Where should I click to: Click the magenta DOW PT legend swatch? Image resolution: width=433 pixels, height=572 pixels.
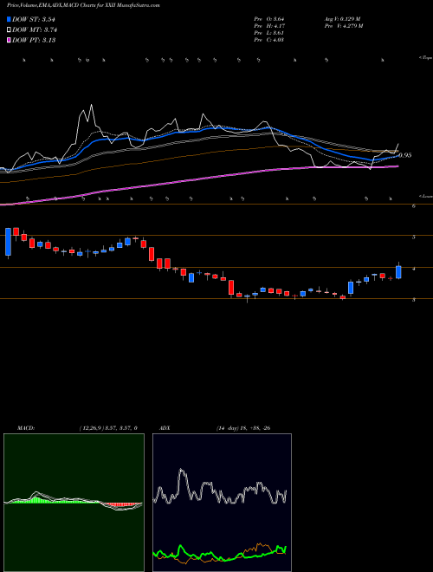pyautogui.click(x=9, y=40)
